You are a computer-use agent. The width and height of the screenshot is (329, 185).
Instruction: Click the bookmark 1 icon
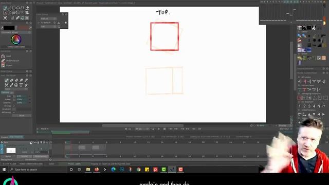pyautogui.click(x=300, y=106)
